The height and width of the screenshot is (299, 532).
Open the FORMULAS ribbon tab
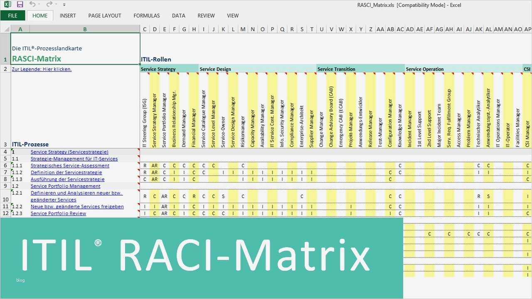147,16
